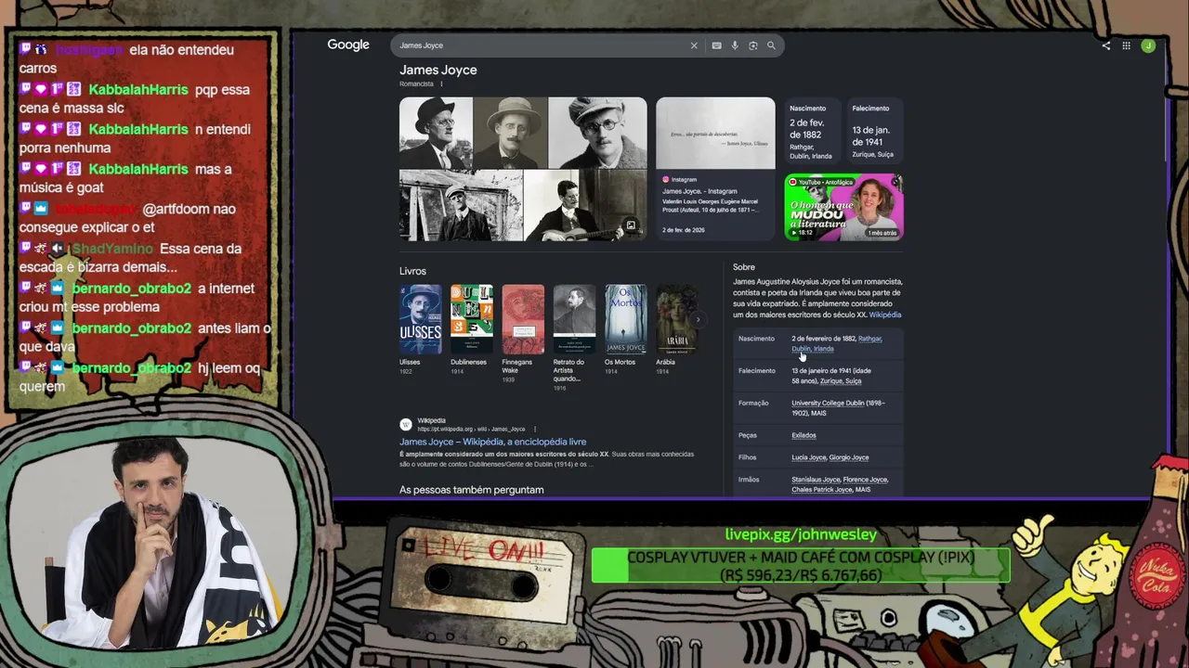Open the Dublinenses book cover
1189x668 pixels.
tap(472, 319)
